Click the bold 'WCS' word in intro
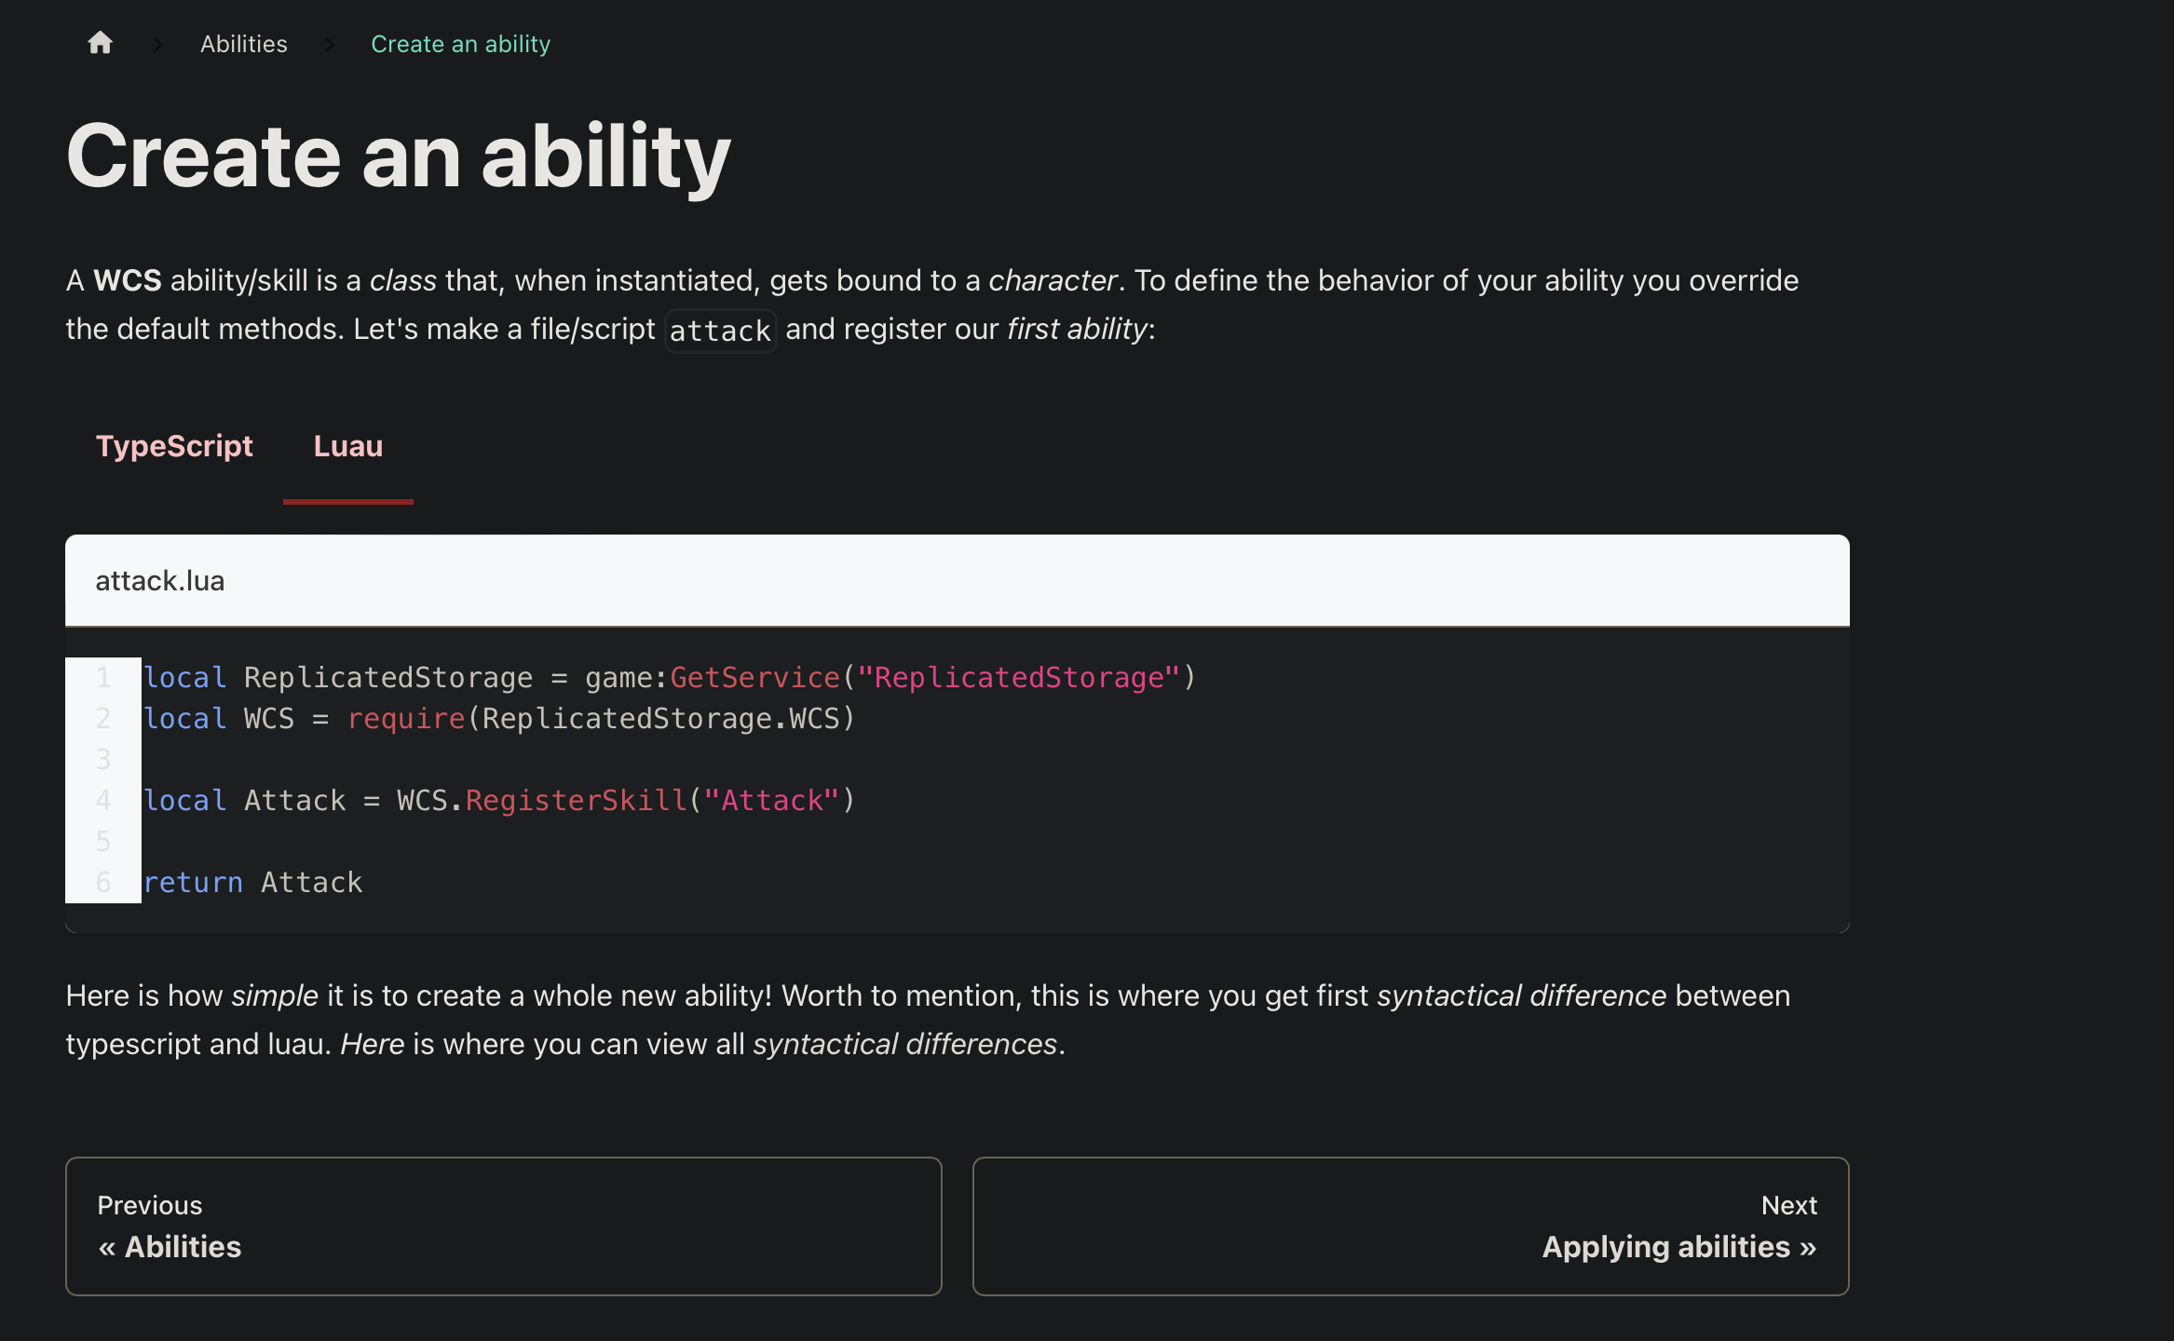2174x1341 pixels. 128,280
